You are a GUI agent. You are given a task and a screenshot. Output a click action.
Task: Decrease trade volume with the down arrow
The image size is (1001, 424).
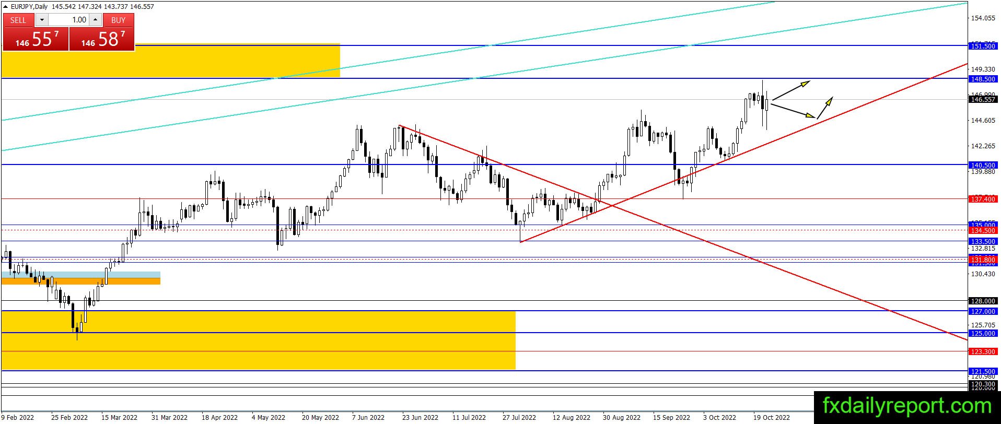(42, 20)
